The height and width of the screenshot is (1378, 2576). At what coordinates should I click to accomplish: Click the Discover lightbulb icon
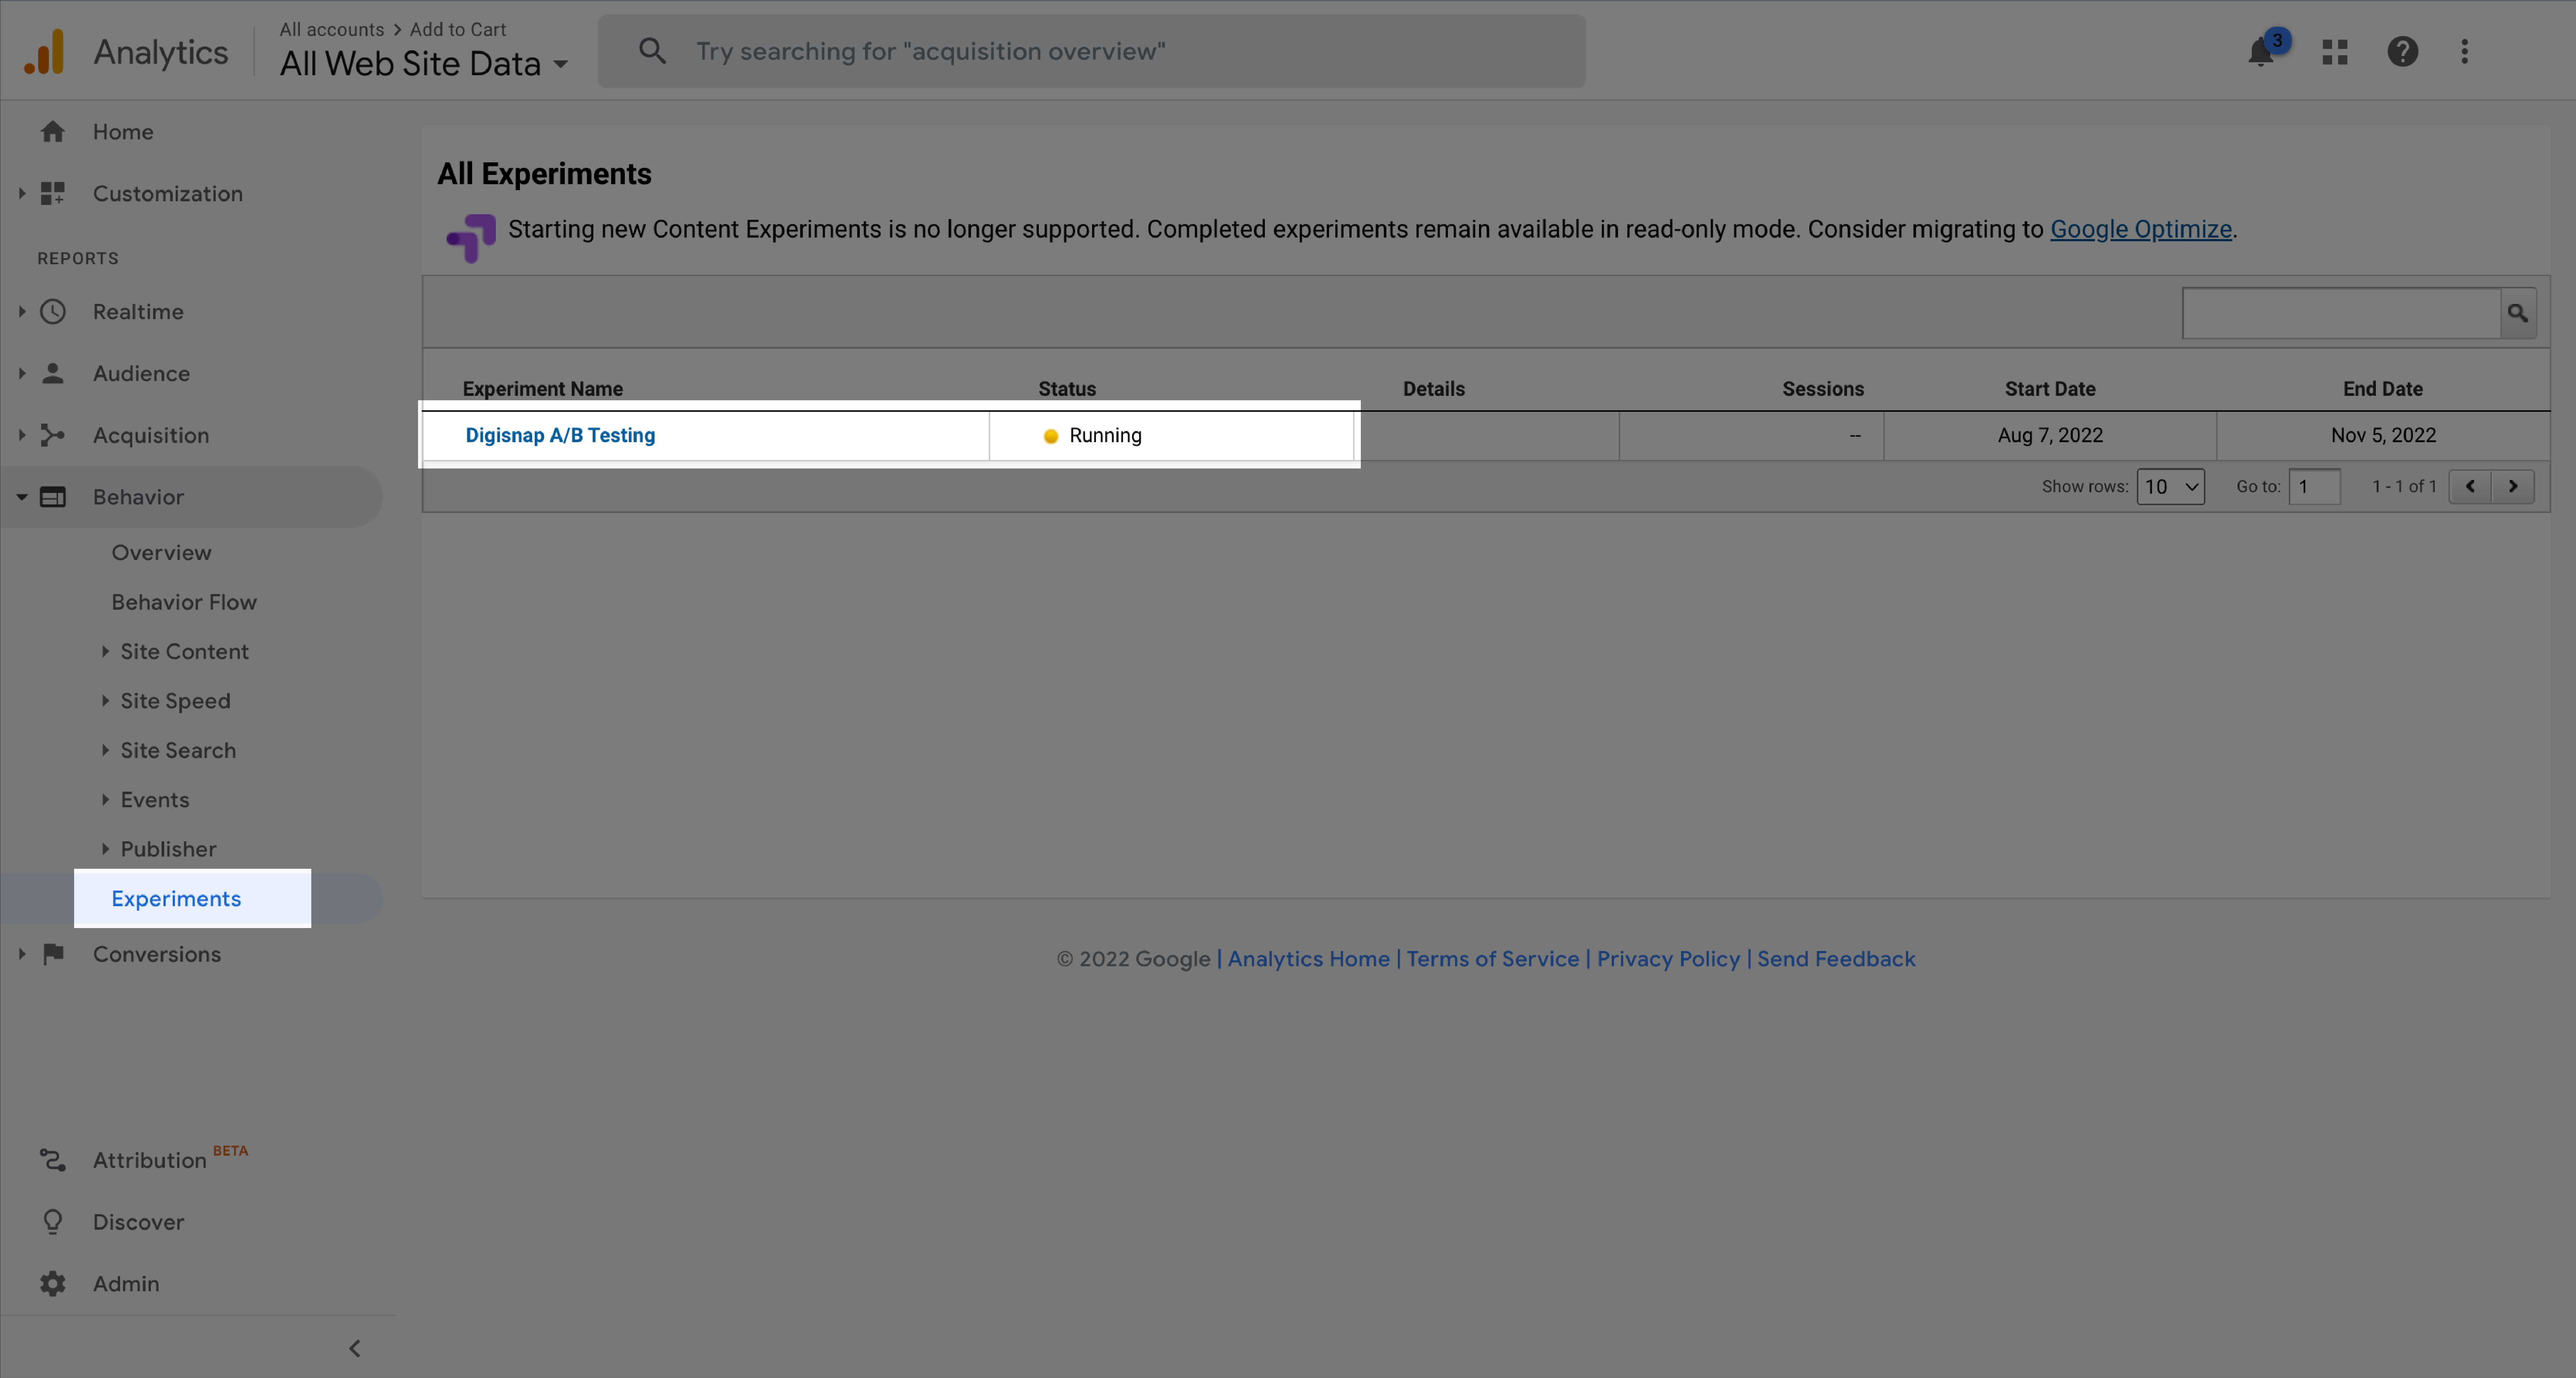pos(53,1222)
